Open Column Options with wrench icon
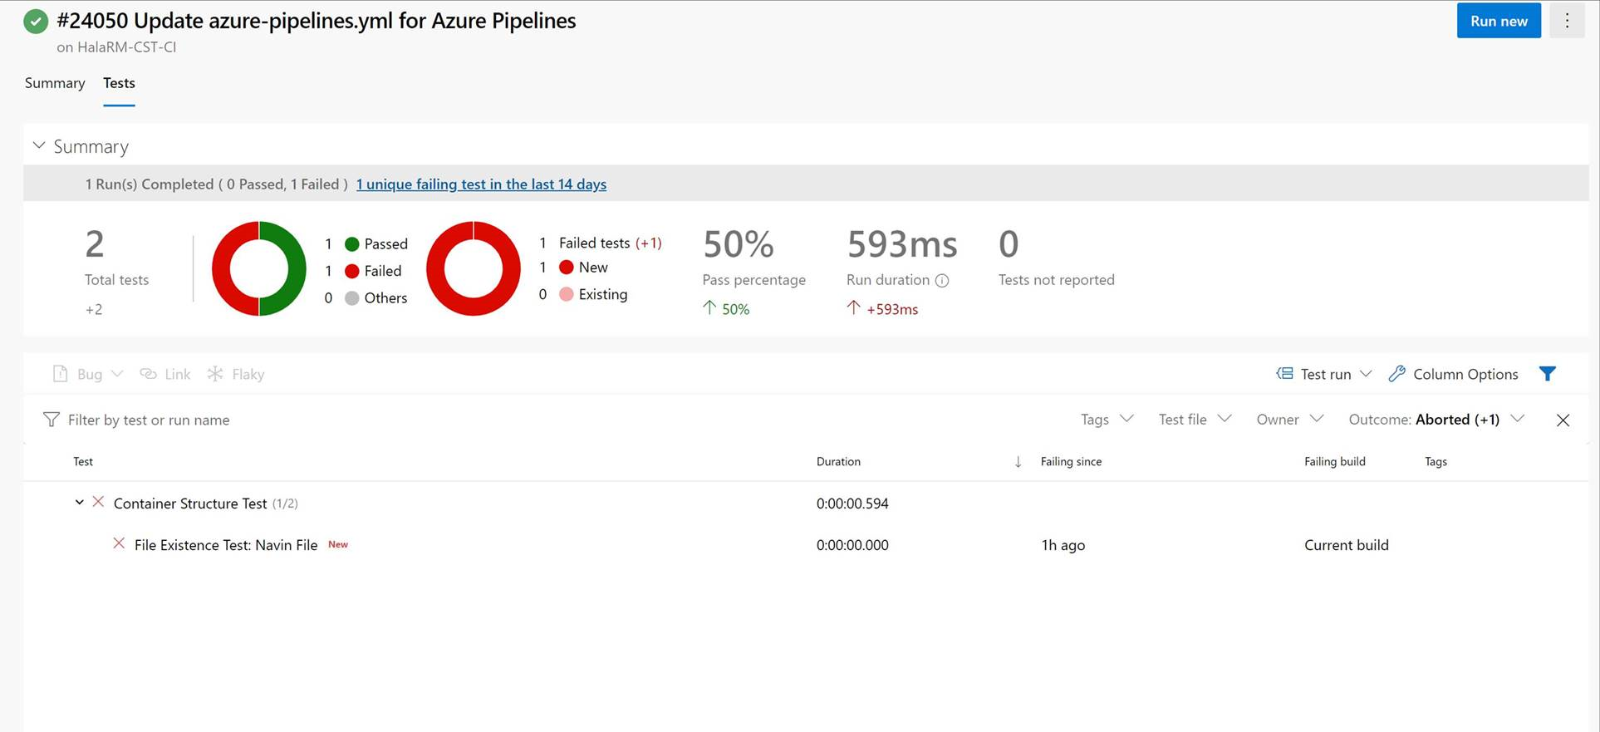 [x=1453, y=374]
